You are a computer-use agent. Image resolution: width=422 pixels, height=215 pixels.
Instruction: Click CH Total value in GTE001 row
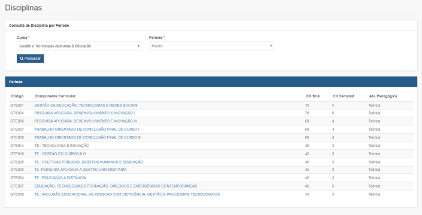(307, 106)
